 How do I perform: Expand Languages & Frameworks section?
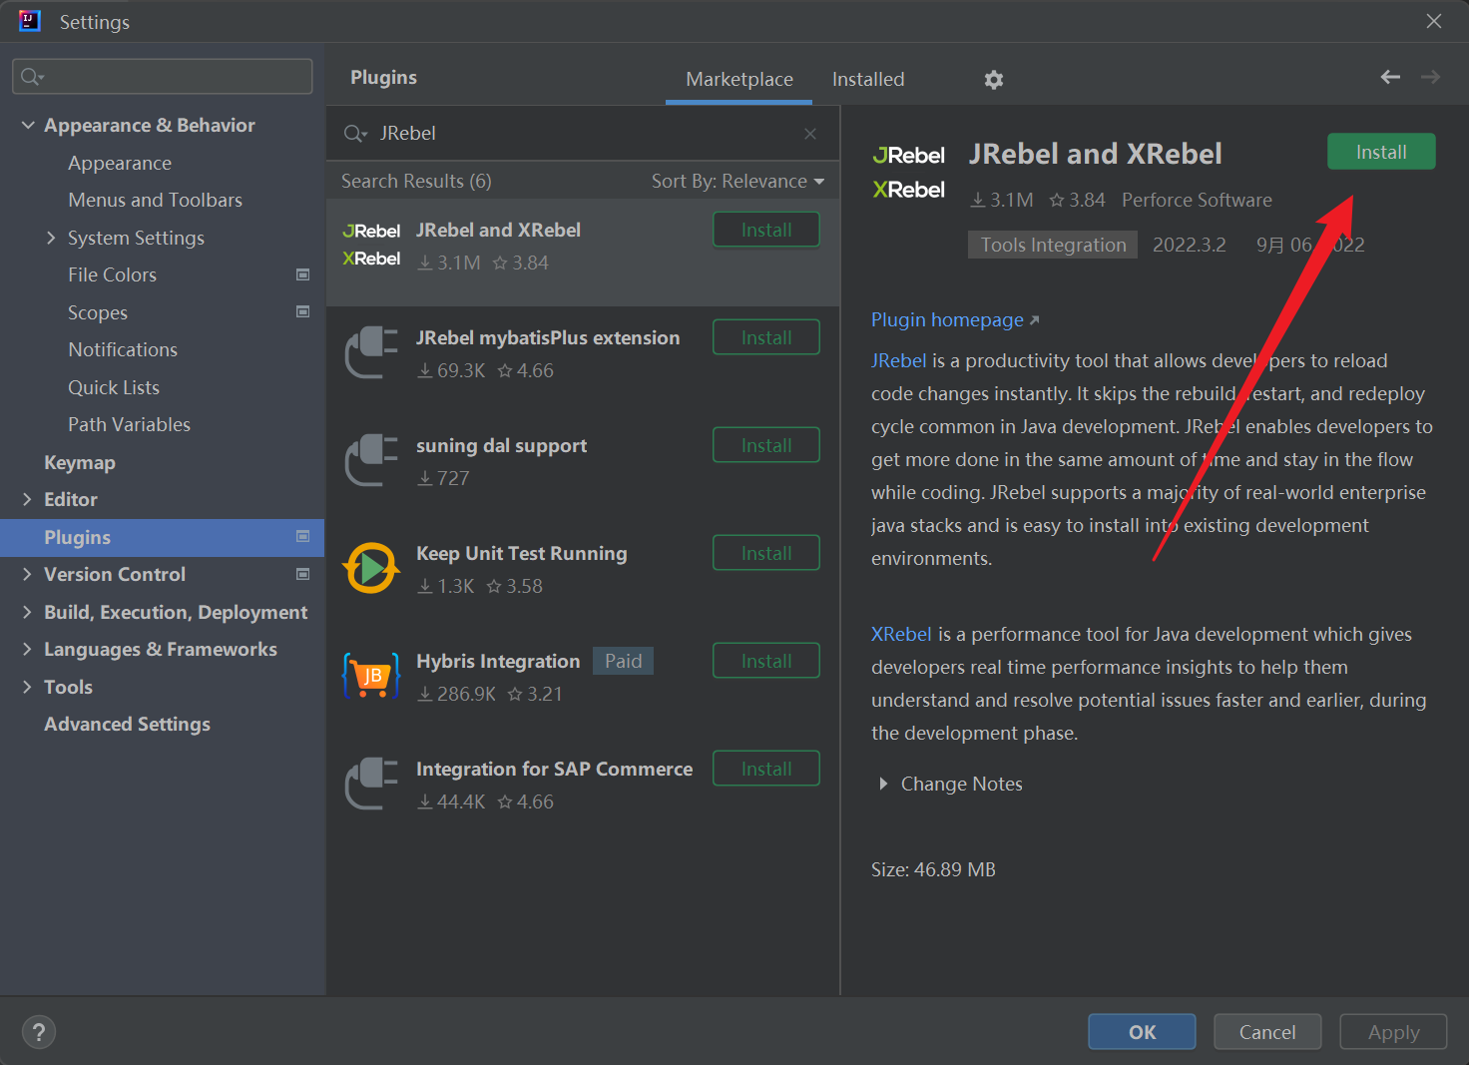pos(28,649)
